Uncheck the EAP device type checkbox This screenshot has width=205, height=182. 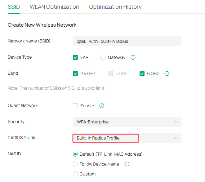[75, 57]
